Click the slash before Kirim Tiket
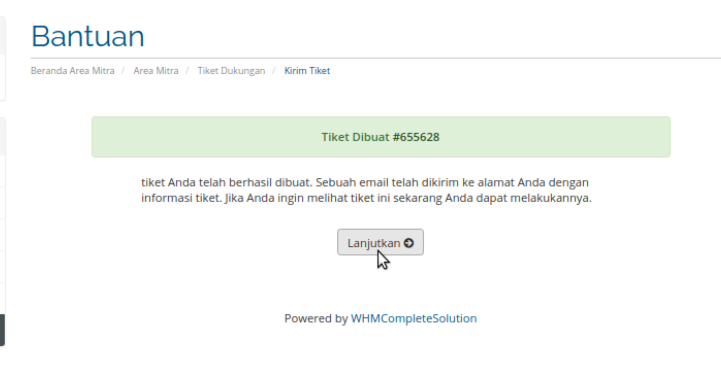 click(274, 71)
